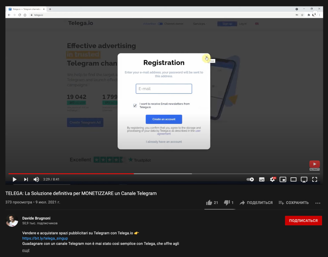
Task: Open the bit.ly/telega_singup link
Action: tap(45, 238)
